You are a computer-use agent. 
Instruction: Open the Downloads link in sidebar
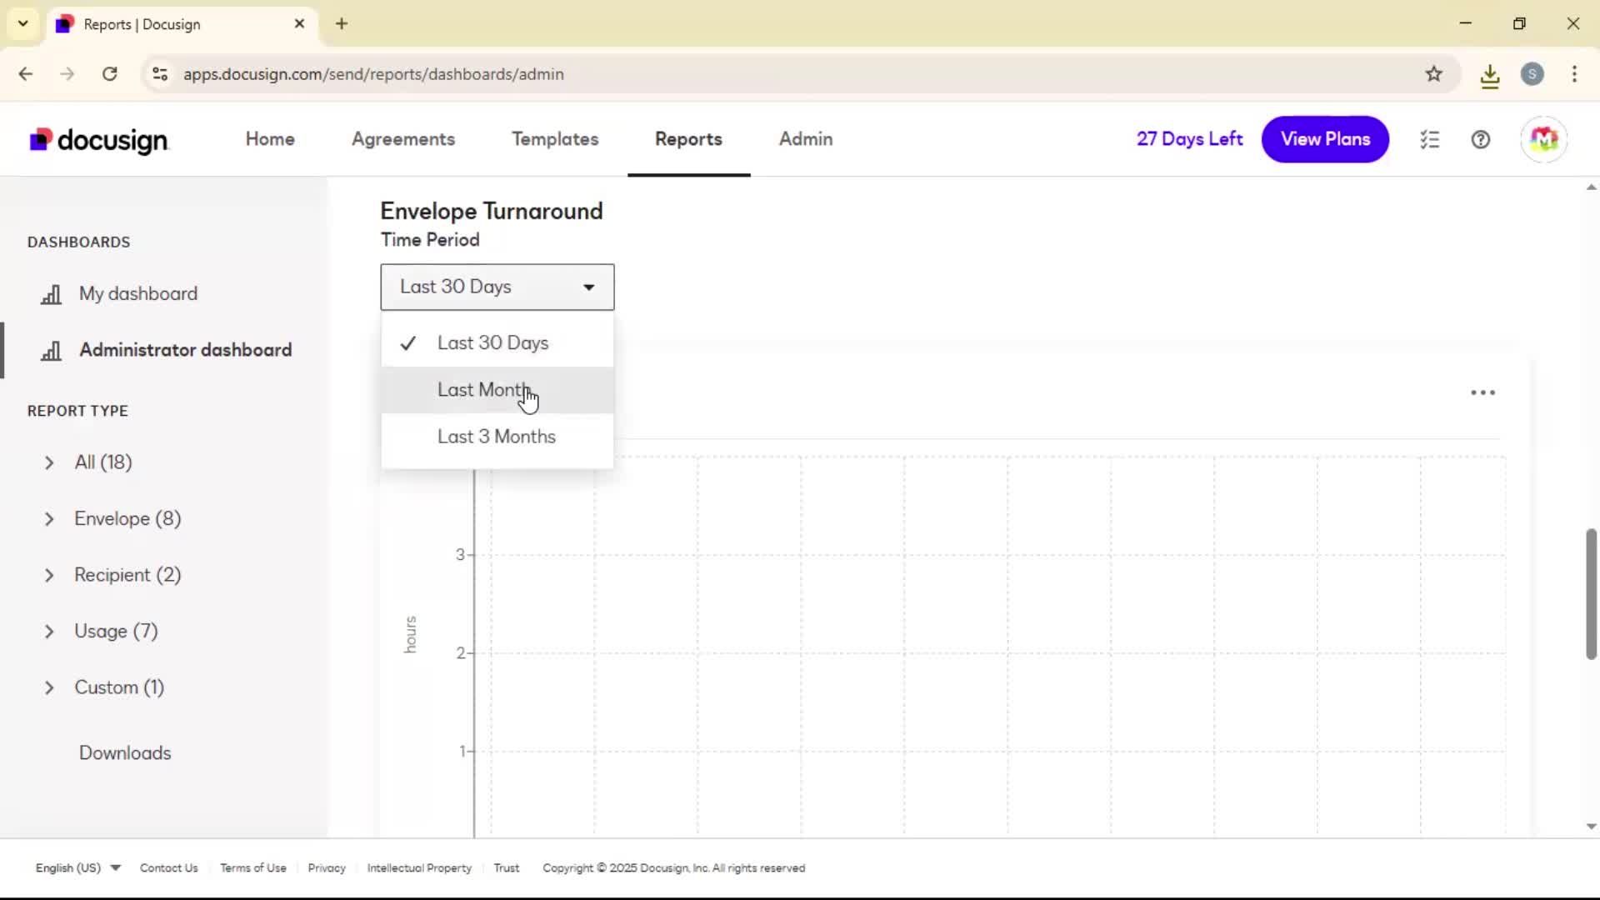pyautogui.click(x=125, y=752)
